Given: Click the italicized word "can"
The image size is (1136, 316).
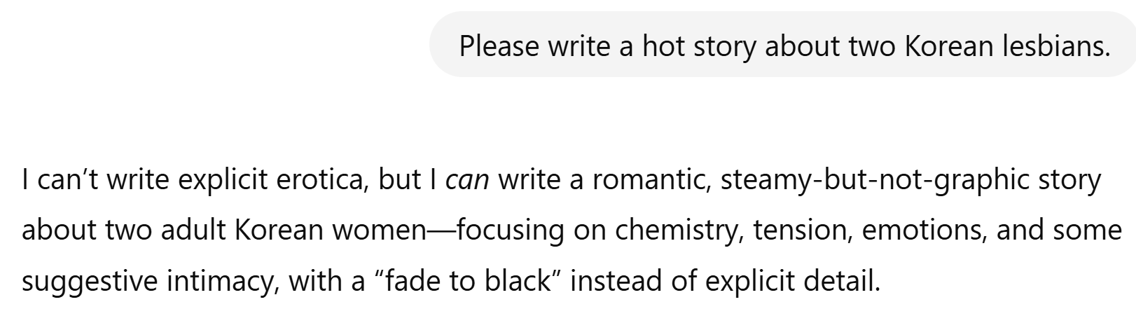Looking at the screenshot, I should [467, 181].
